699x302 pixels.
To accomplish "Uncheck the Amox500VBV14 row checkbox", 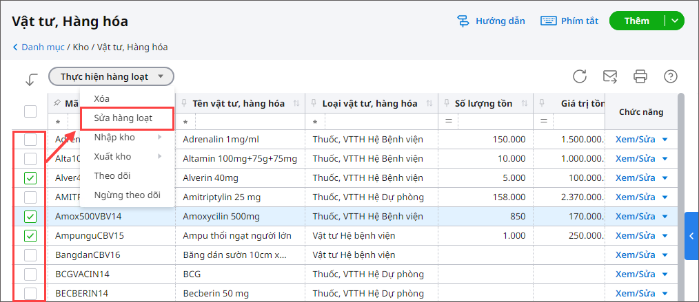I will pos(30,217).
